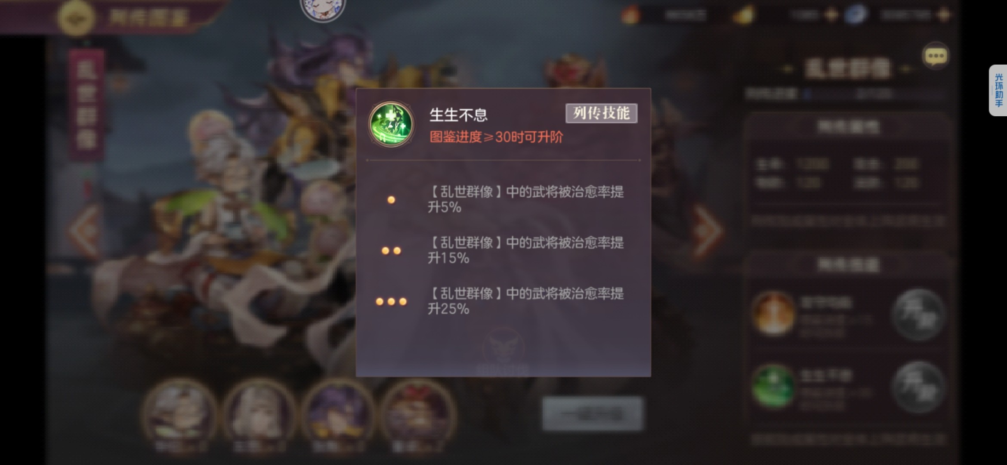Go to next page with right chevron
The image size is (1007, 465).
coord(707,231)
